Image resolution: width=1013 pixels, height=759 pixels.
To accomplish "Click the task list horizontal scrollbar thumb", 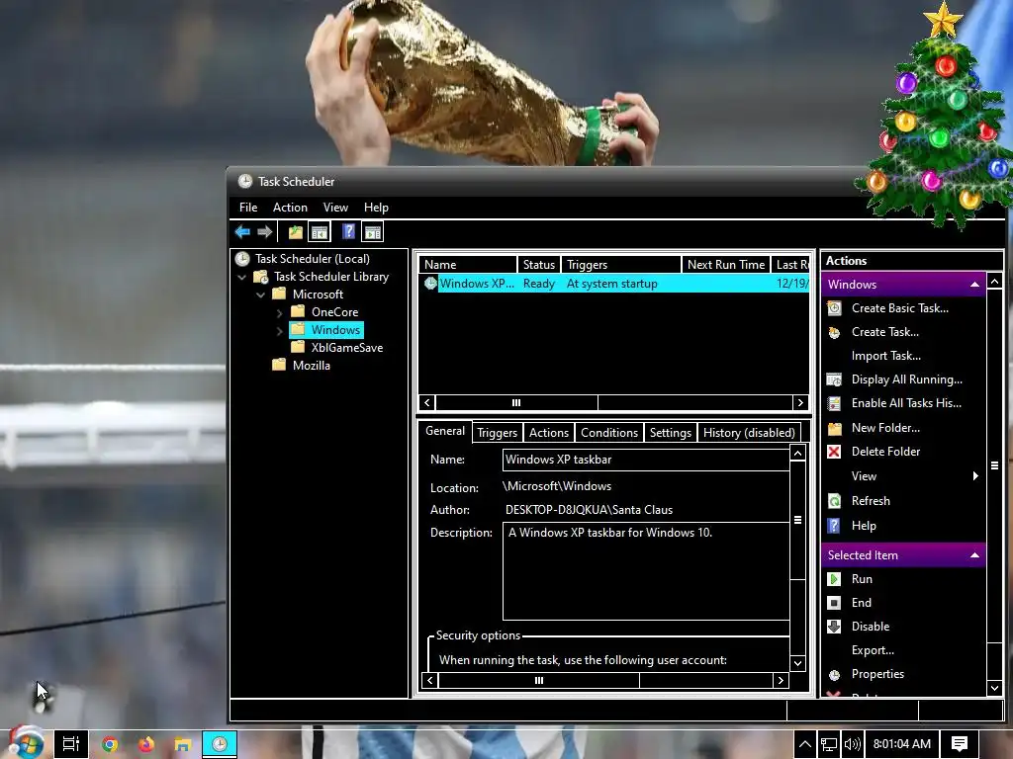I will click(516, 403).
